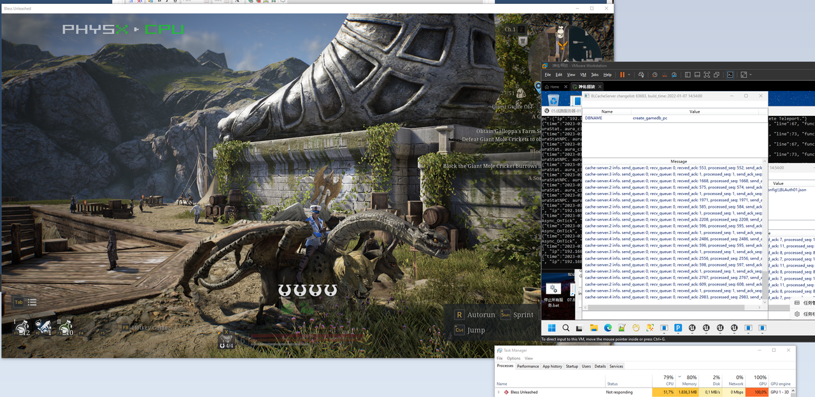Enter VMware full screen mode icon
This screenshot has height=397, width=815.
click(x=707, y=75)
